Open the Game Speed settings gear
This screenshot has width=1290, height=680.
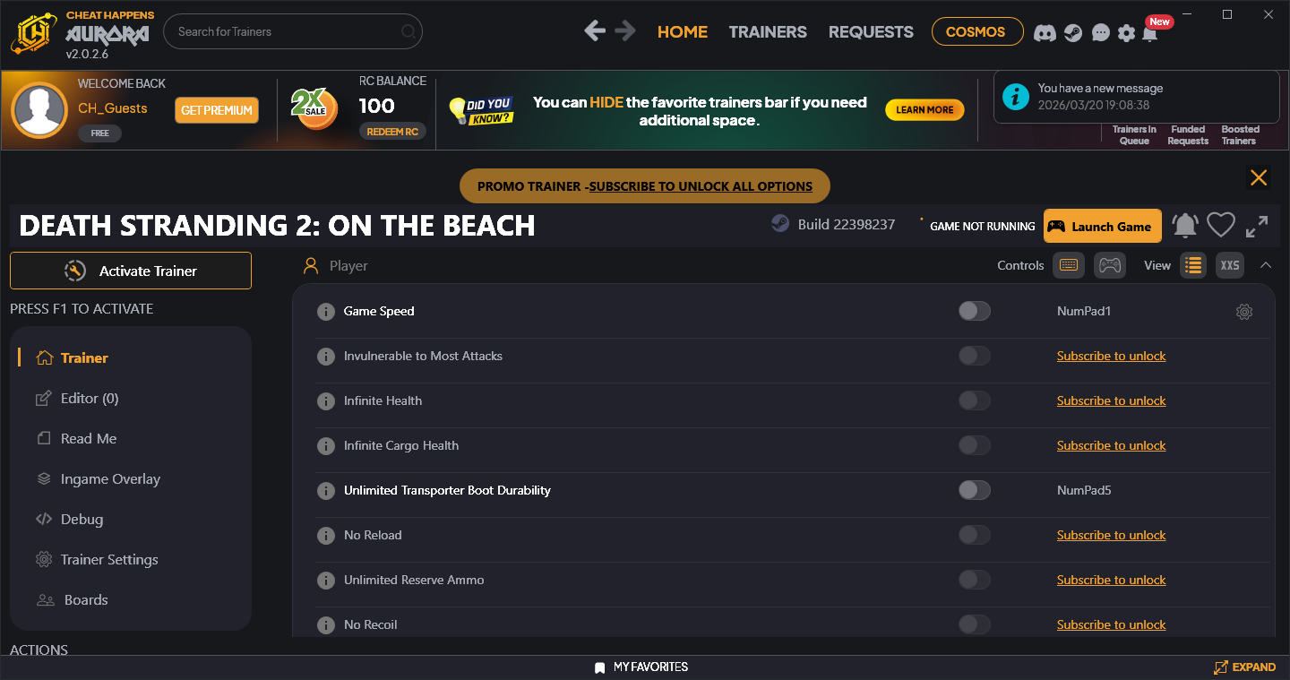(1243, 312)
